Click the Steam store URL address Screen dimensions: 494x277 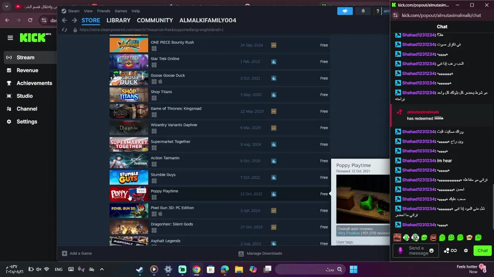(x=151, y=30)
